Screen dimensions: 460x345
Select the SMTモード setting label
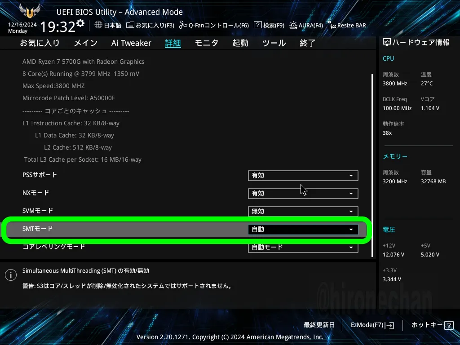tap(38, 229)
